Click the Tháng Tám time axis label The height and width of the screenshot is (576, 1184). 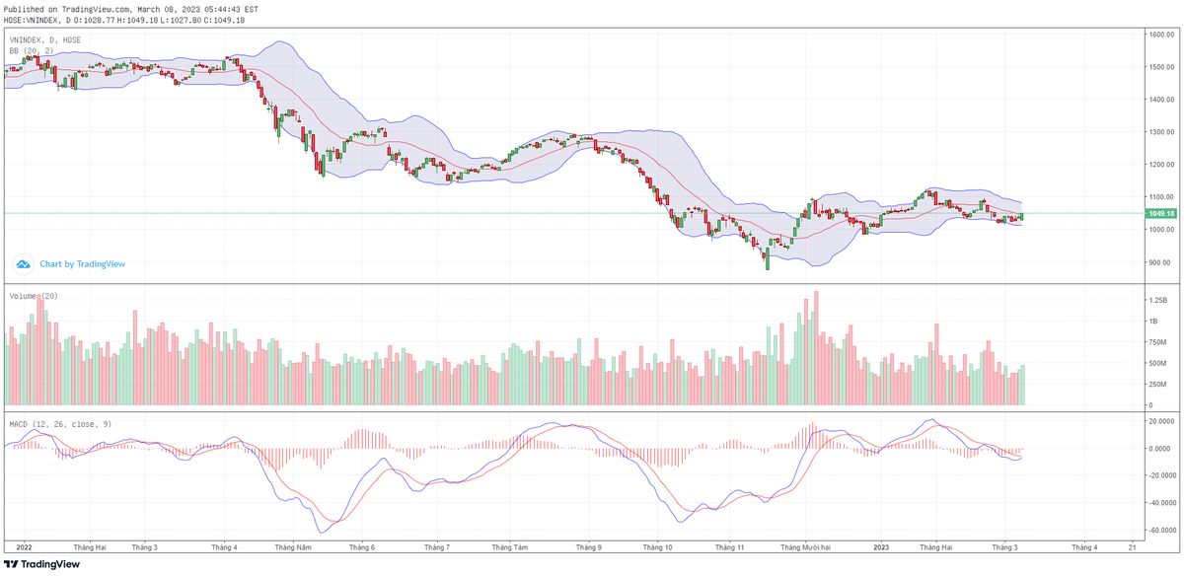coord(509,546)
